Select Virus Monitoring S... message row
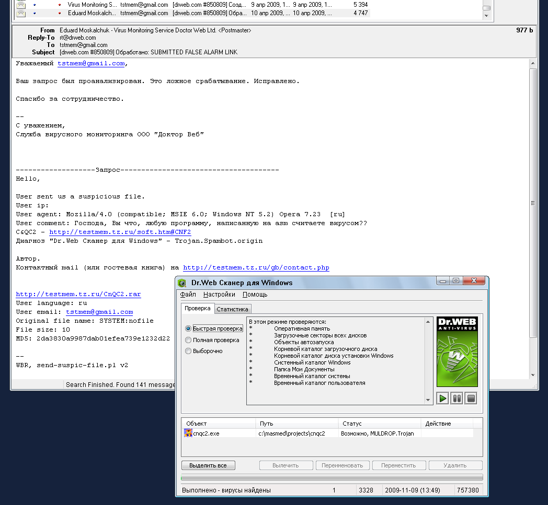Screen dimensions: 548x505 click(x=192, y=5)
